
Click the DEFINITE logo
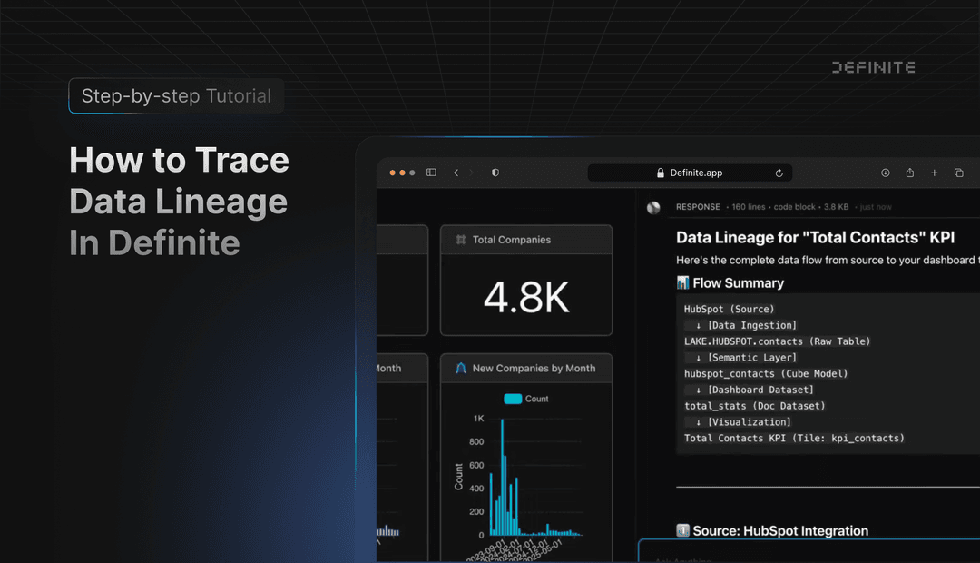pyautogui.click(x=873, y=66)
